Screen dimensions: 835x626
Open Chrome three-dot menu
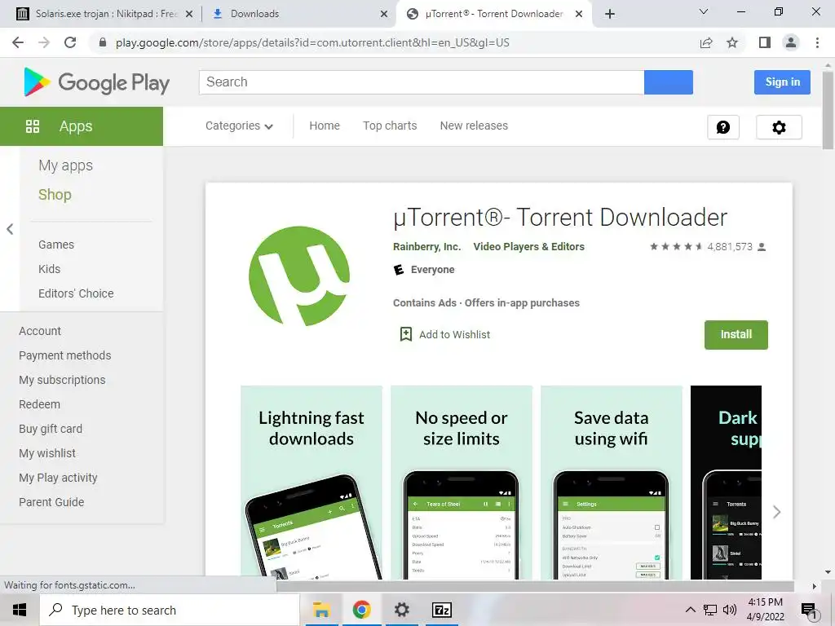(817, 42)
